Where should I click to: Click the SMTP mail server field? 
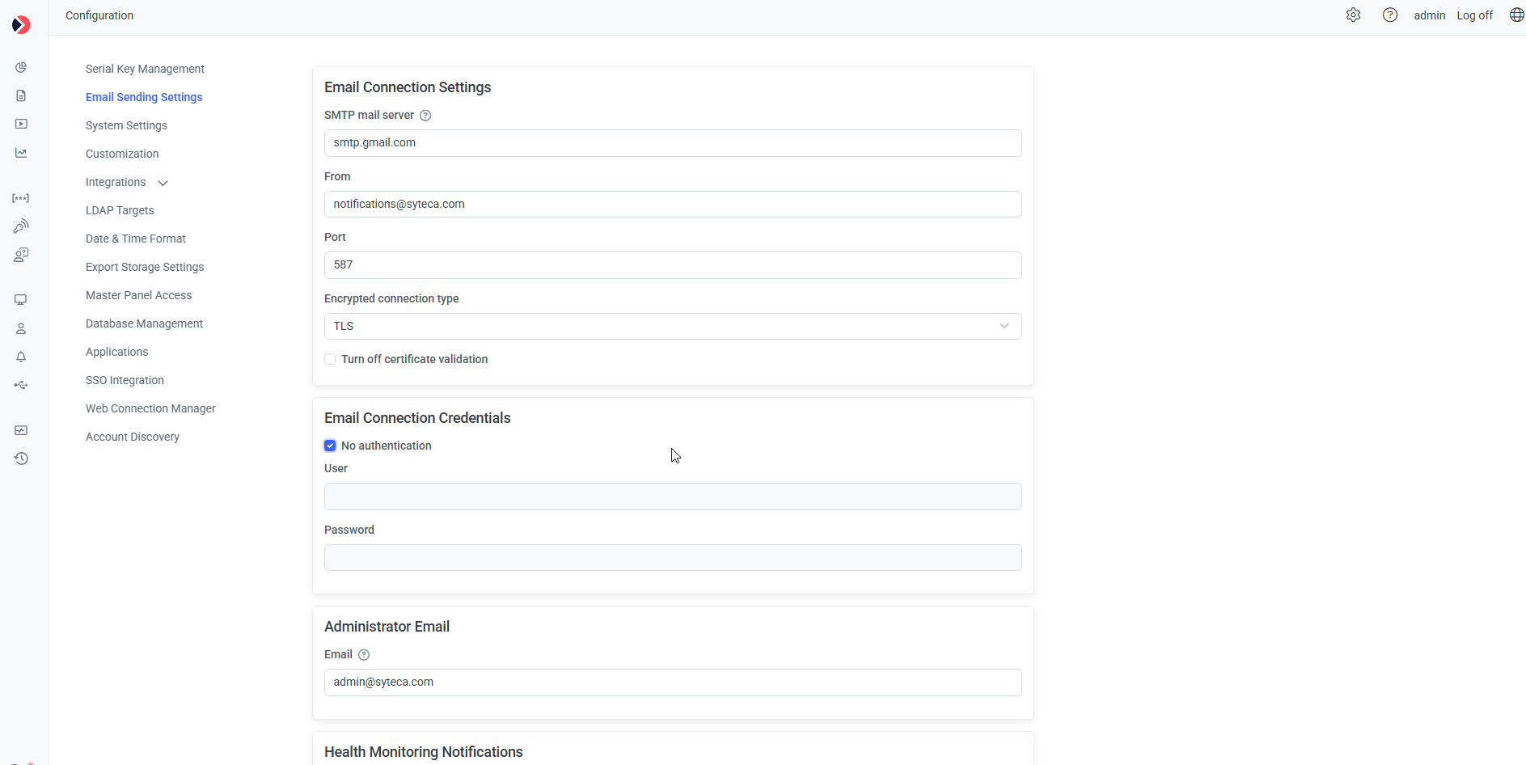tap(673, 143)
